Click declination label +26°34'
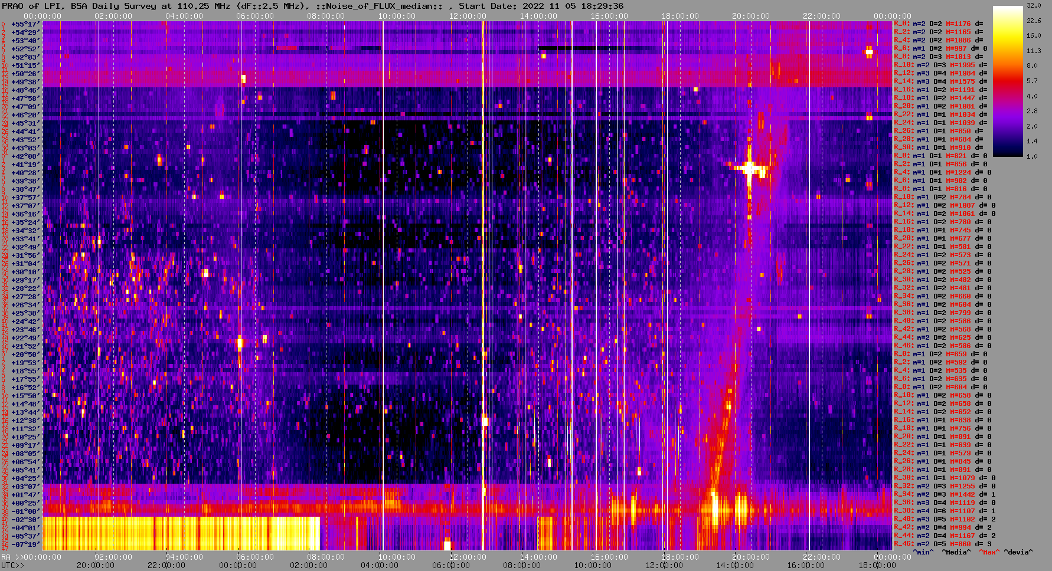This screenshot has width=1052, height=571. pos(25,305)
